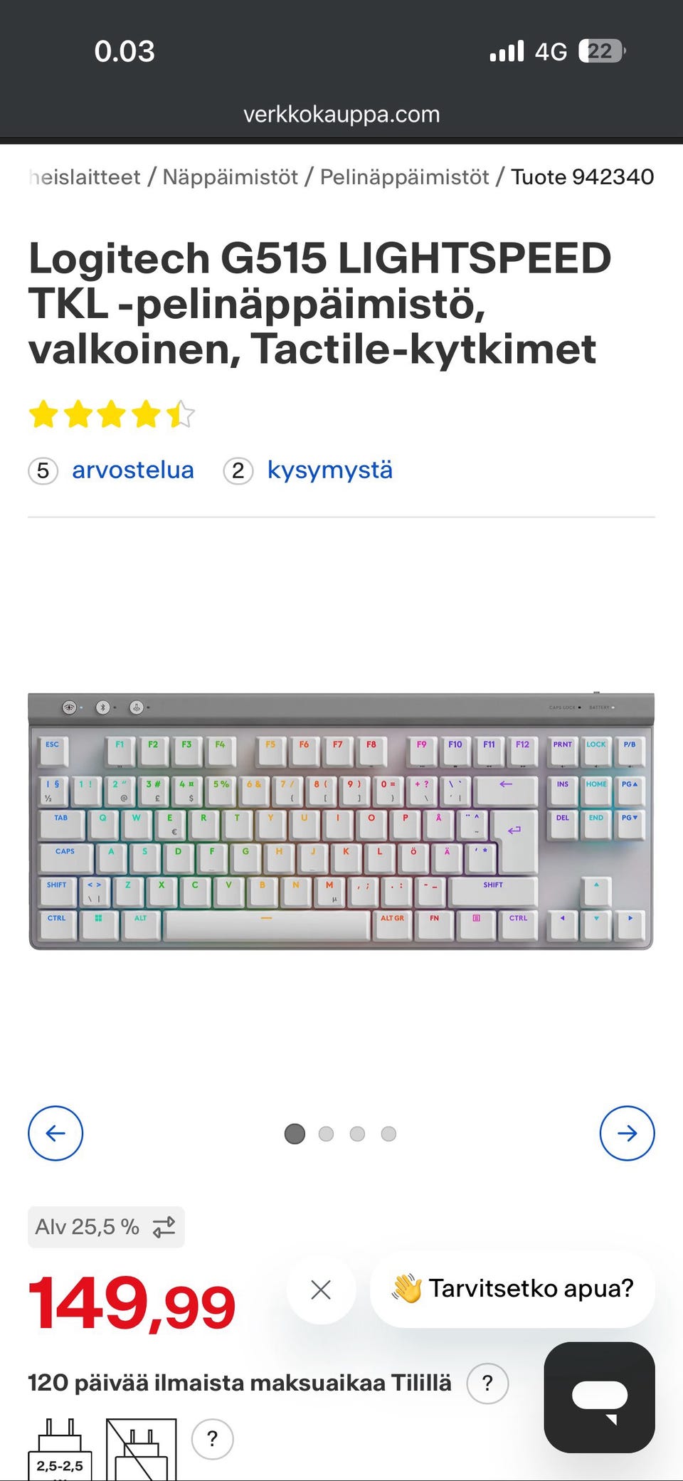
Task: Open the arvostelua reviews link
Action: pyautogui.click(x=133, y=470)
